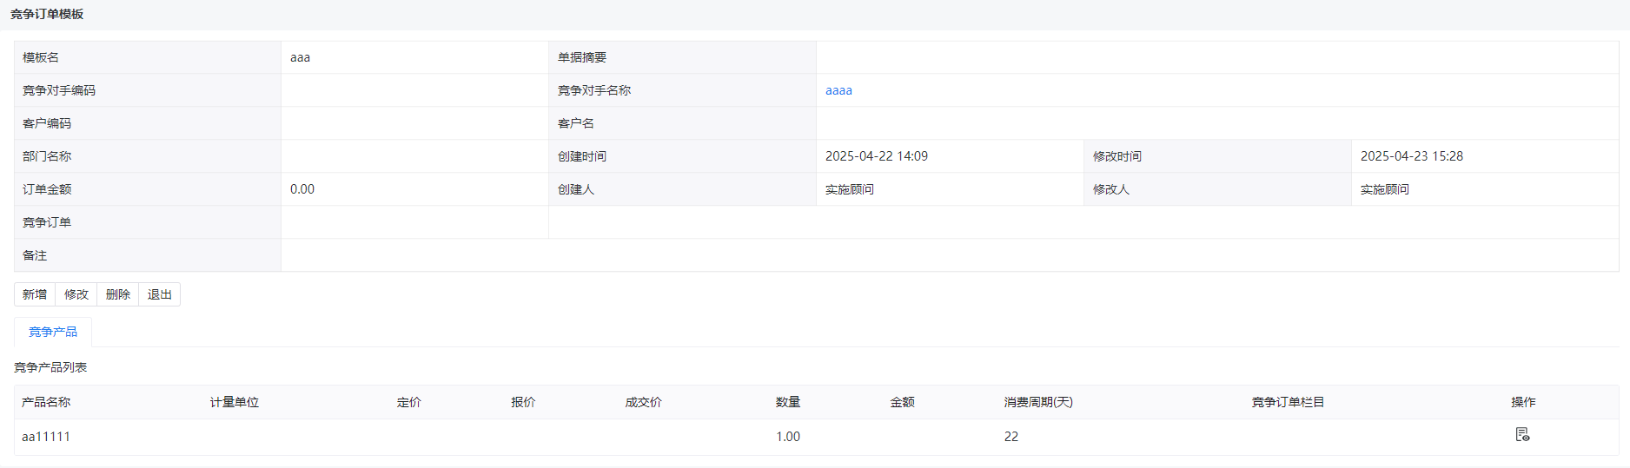
Task: Click the 创建人 field label
Action: [x=576, y=189]
